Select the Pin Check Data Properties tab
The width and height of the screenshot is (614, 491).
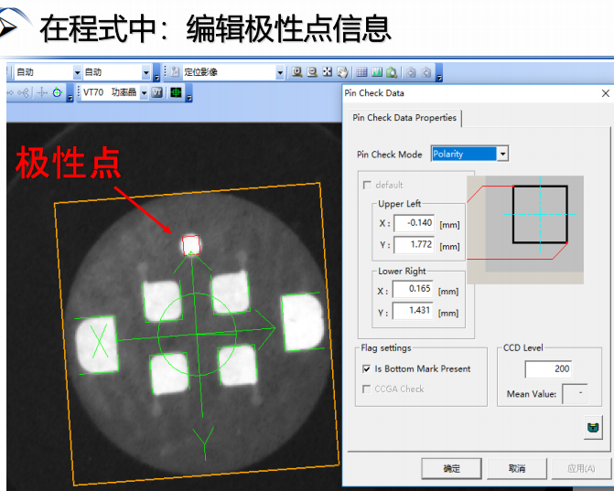click(404, 118)
